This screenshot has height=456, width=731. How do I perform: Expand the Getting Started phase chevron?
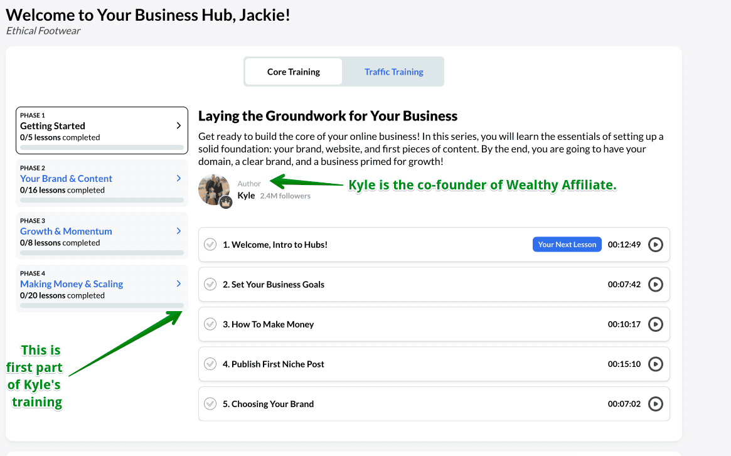point(179,125)
